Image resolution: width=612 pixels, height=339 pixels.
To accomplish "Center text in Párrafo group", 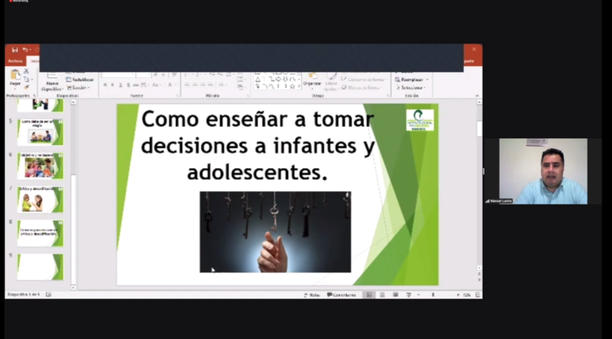I will (x=195, y=85).
